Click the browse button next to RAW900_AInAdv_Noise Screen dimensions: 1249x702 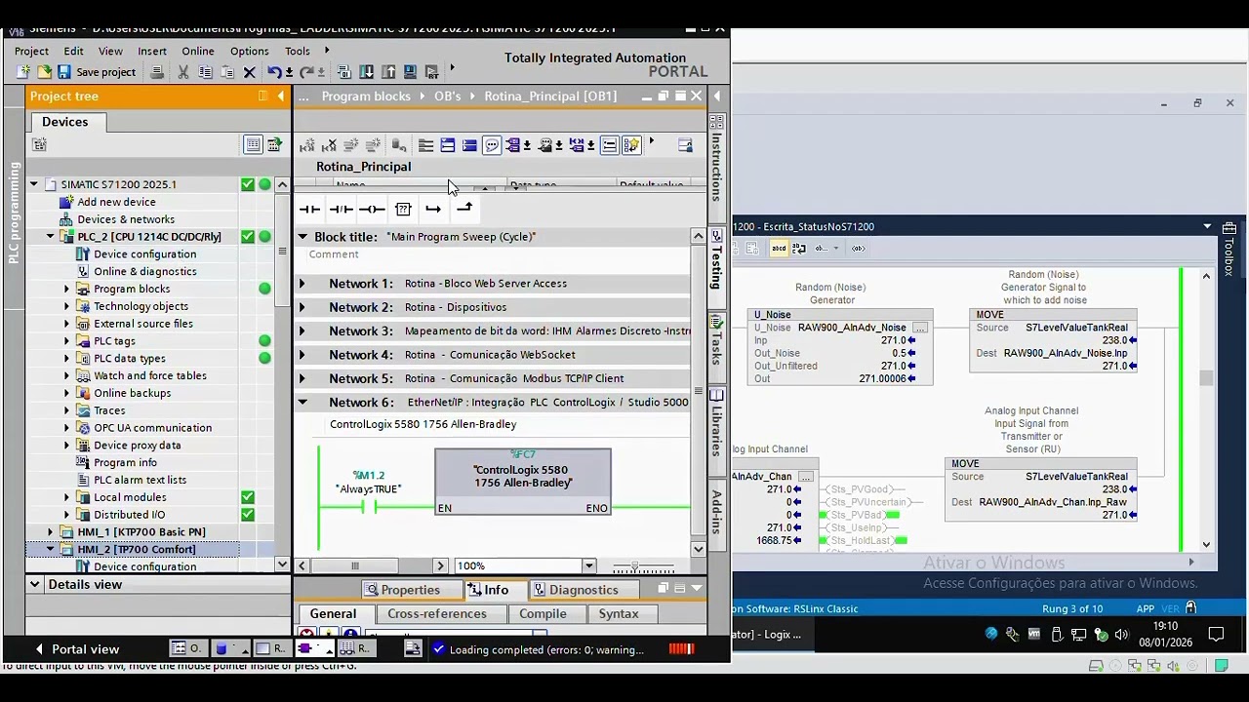[x=919, y=328]
